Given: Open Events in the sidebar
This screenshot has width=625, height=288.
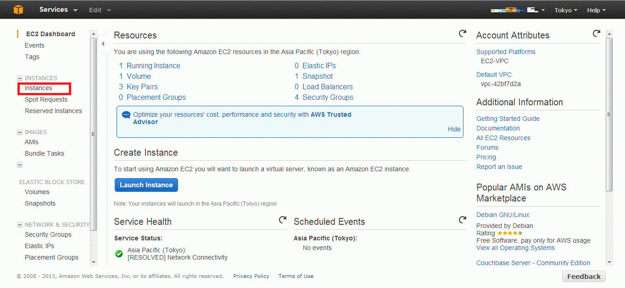Looking at the screenshot, I should [x=34, y=45].
